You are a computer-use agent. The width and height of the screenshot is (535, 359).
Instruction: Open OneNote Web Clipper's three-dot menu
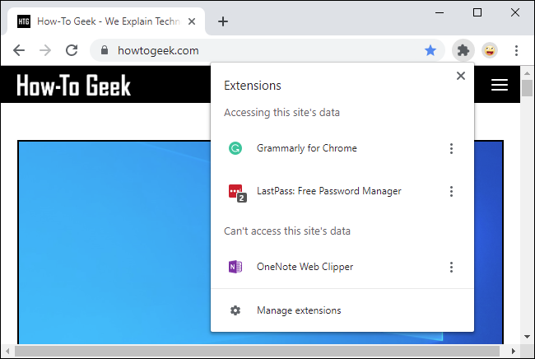451,267
